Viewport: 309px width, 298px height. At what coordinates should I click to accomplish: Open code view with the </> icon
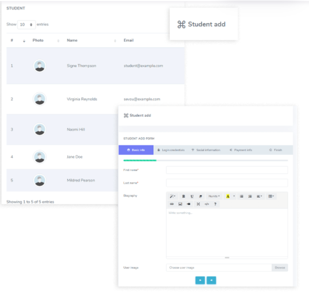[x=207, y=204]
